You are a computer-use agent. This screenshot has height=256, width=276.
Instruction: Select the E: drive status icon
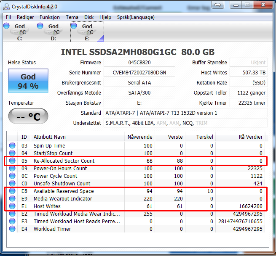coord(74,26)
